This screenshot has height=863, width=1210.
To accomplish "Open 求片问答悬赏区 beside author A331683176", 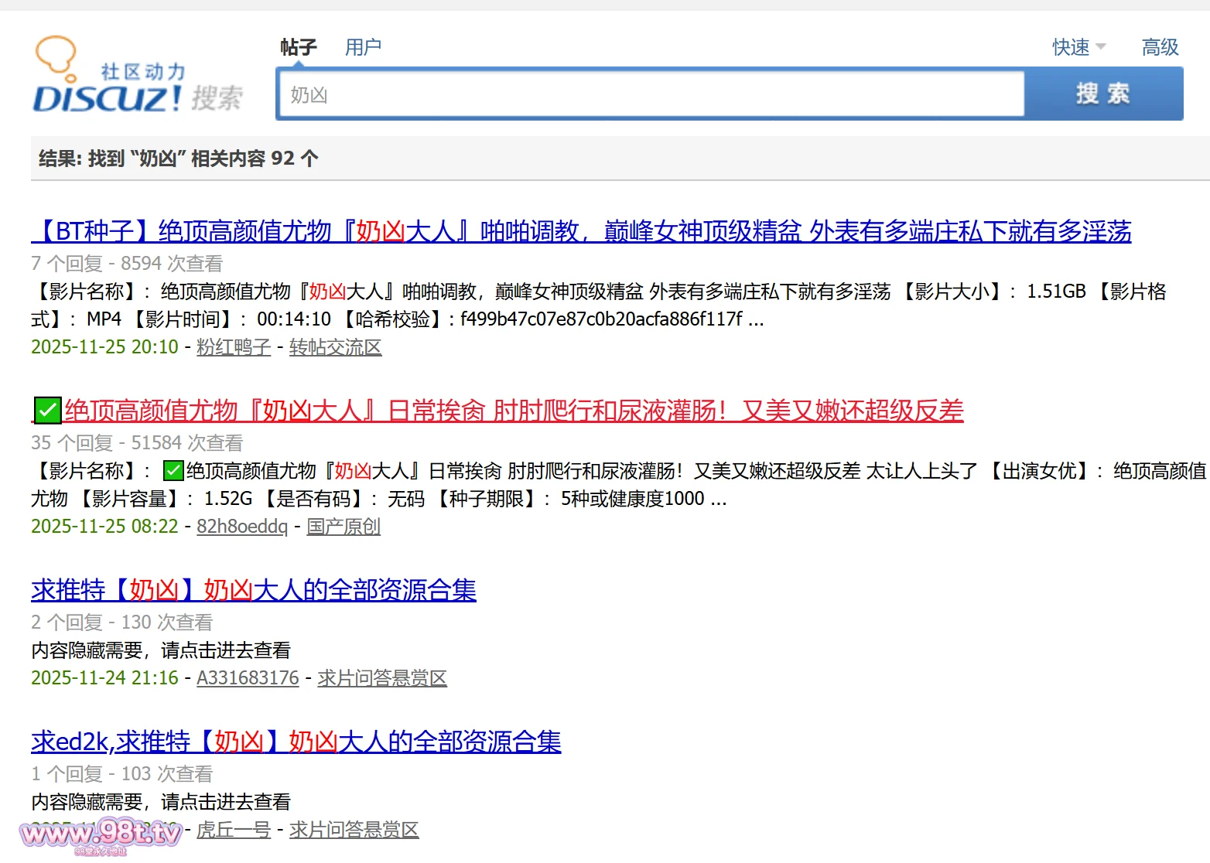I will [382, 678].
